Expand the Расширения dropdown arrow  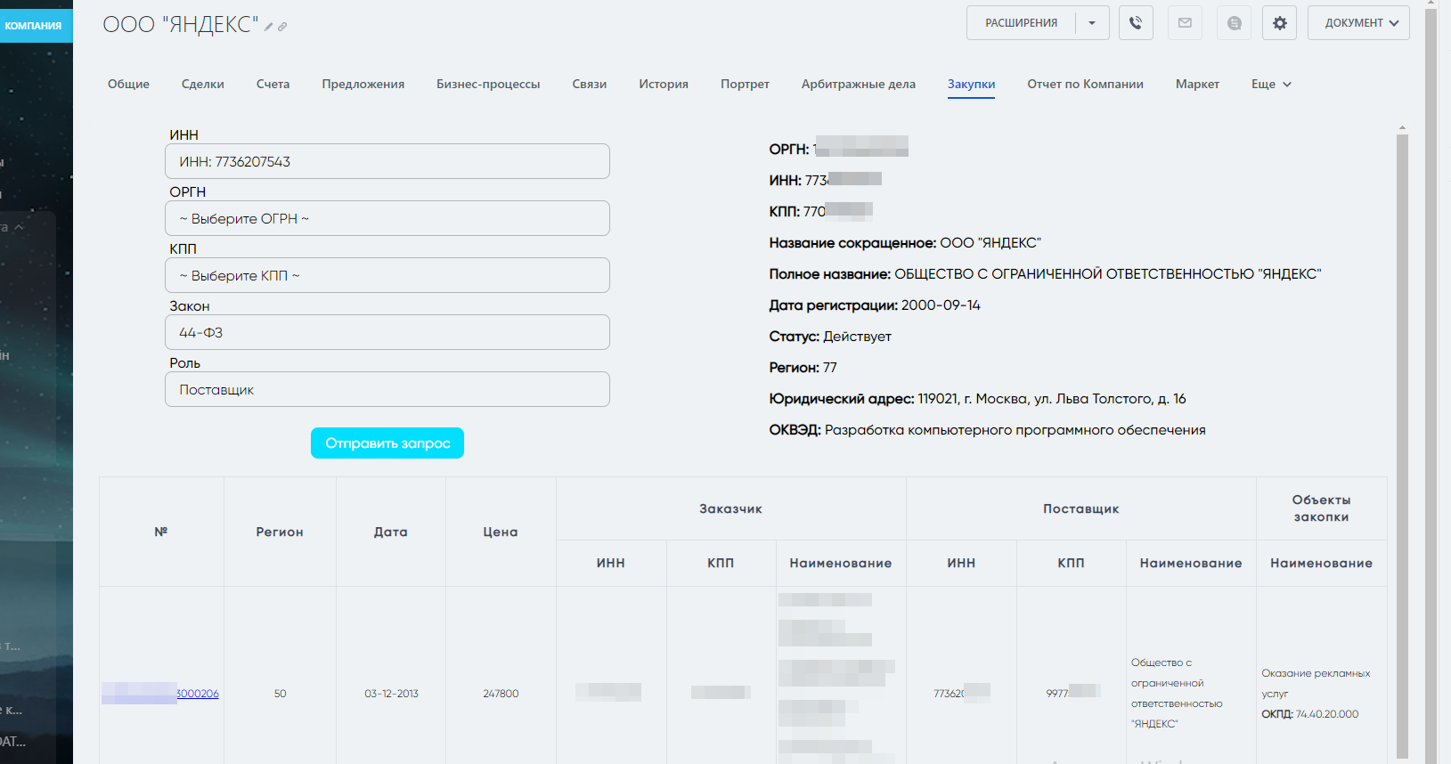coord(1092,23)
